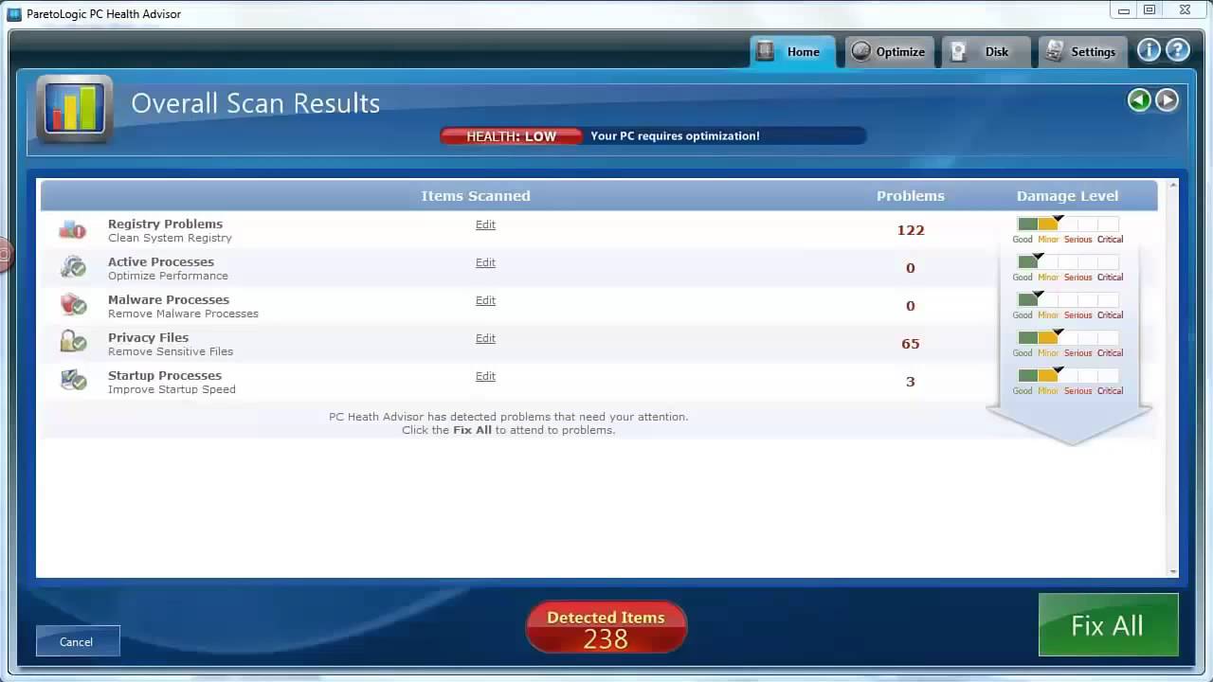Go forward with the right arrow icon
Screen dimensions: 1213x682
(1167, 100)
